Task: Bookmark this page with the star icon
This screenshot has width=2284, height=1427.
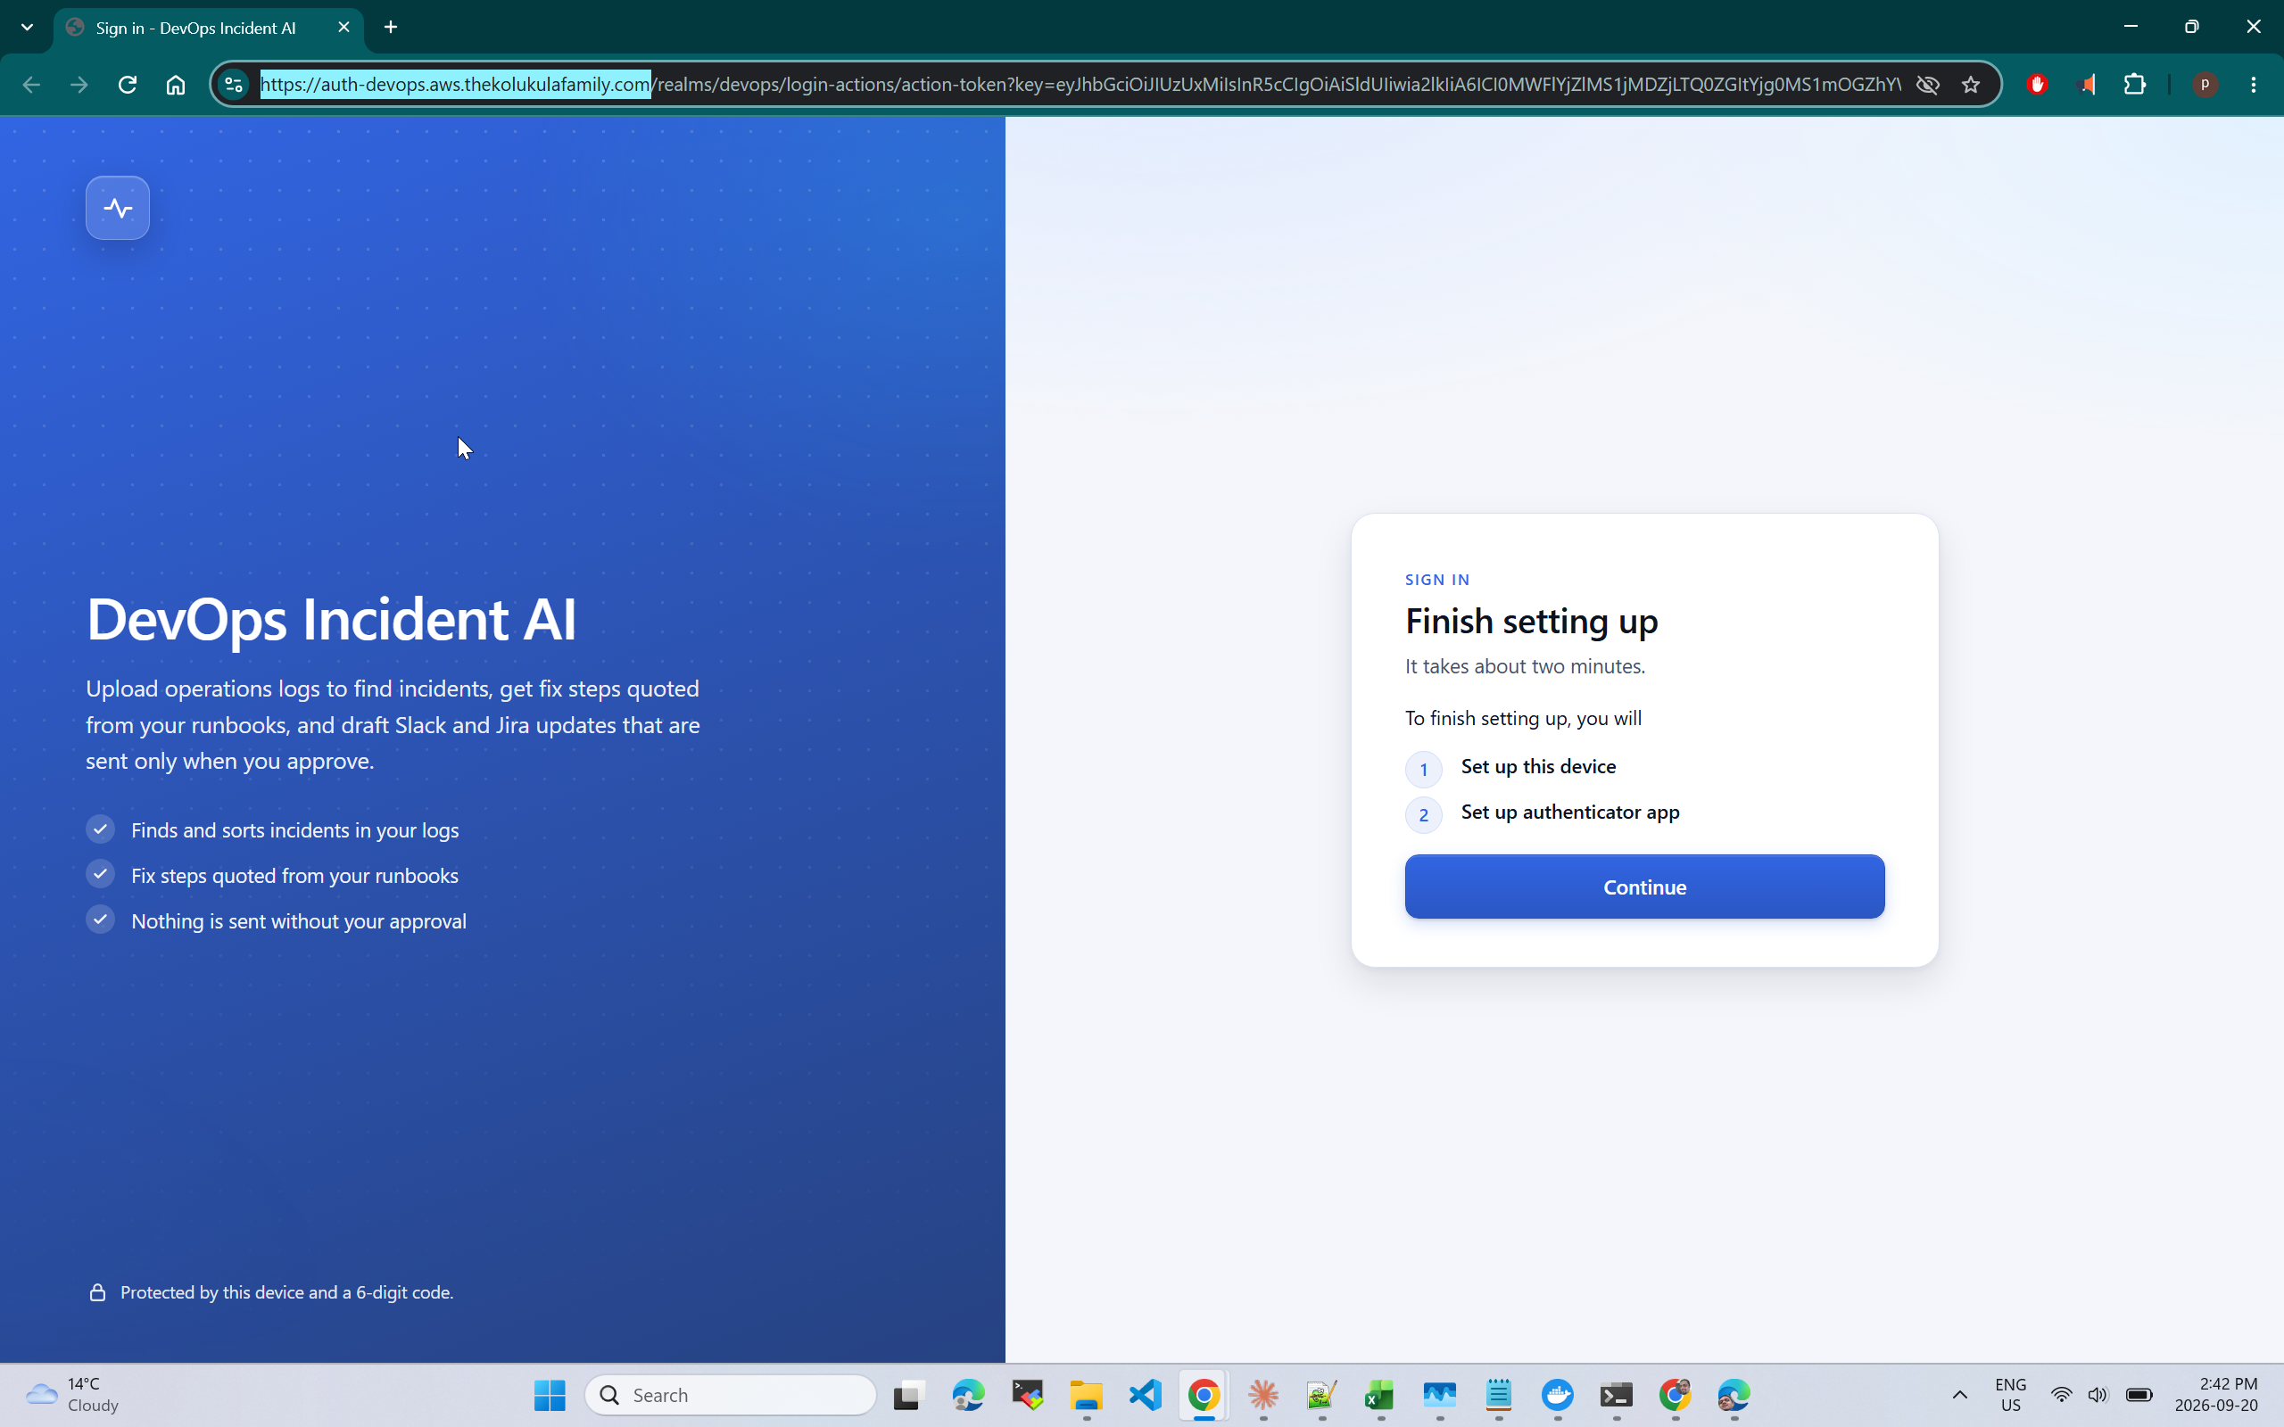Action: point(1971,84)
